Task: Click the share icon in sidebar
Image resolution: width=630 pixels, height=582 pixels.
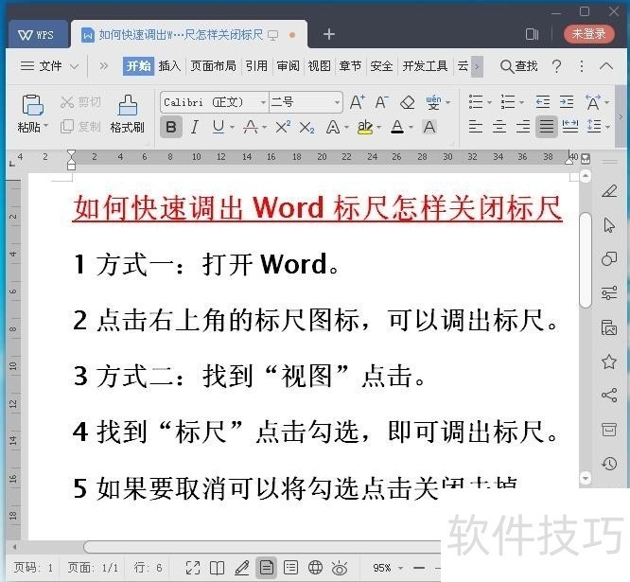Action: click(x=609, y=396)
